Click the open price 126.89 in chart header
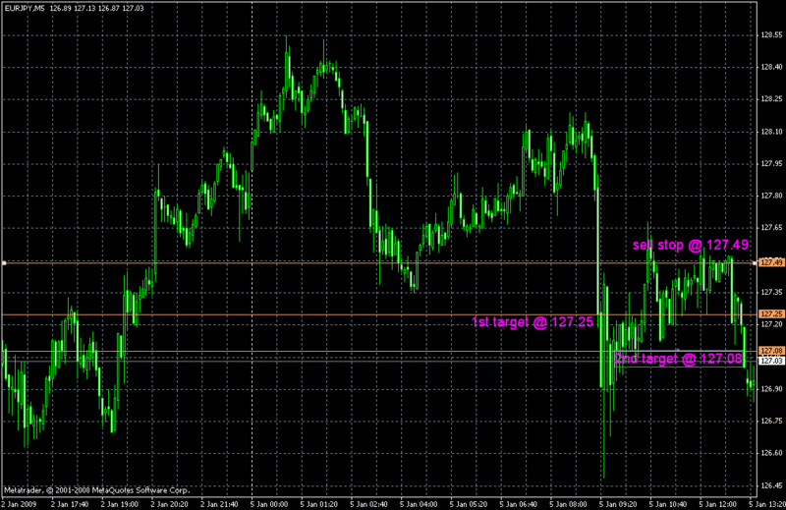Viewport: 786px width, 510px height. pyautogui.click(x=60, y=9)
